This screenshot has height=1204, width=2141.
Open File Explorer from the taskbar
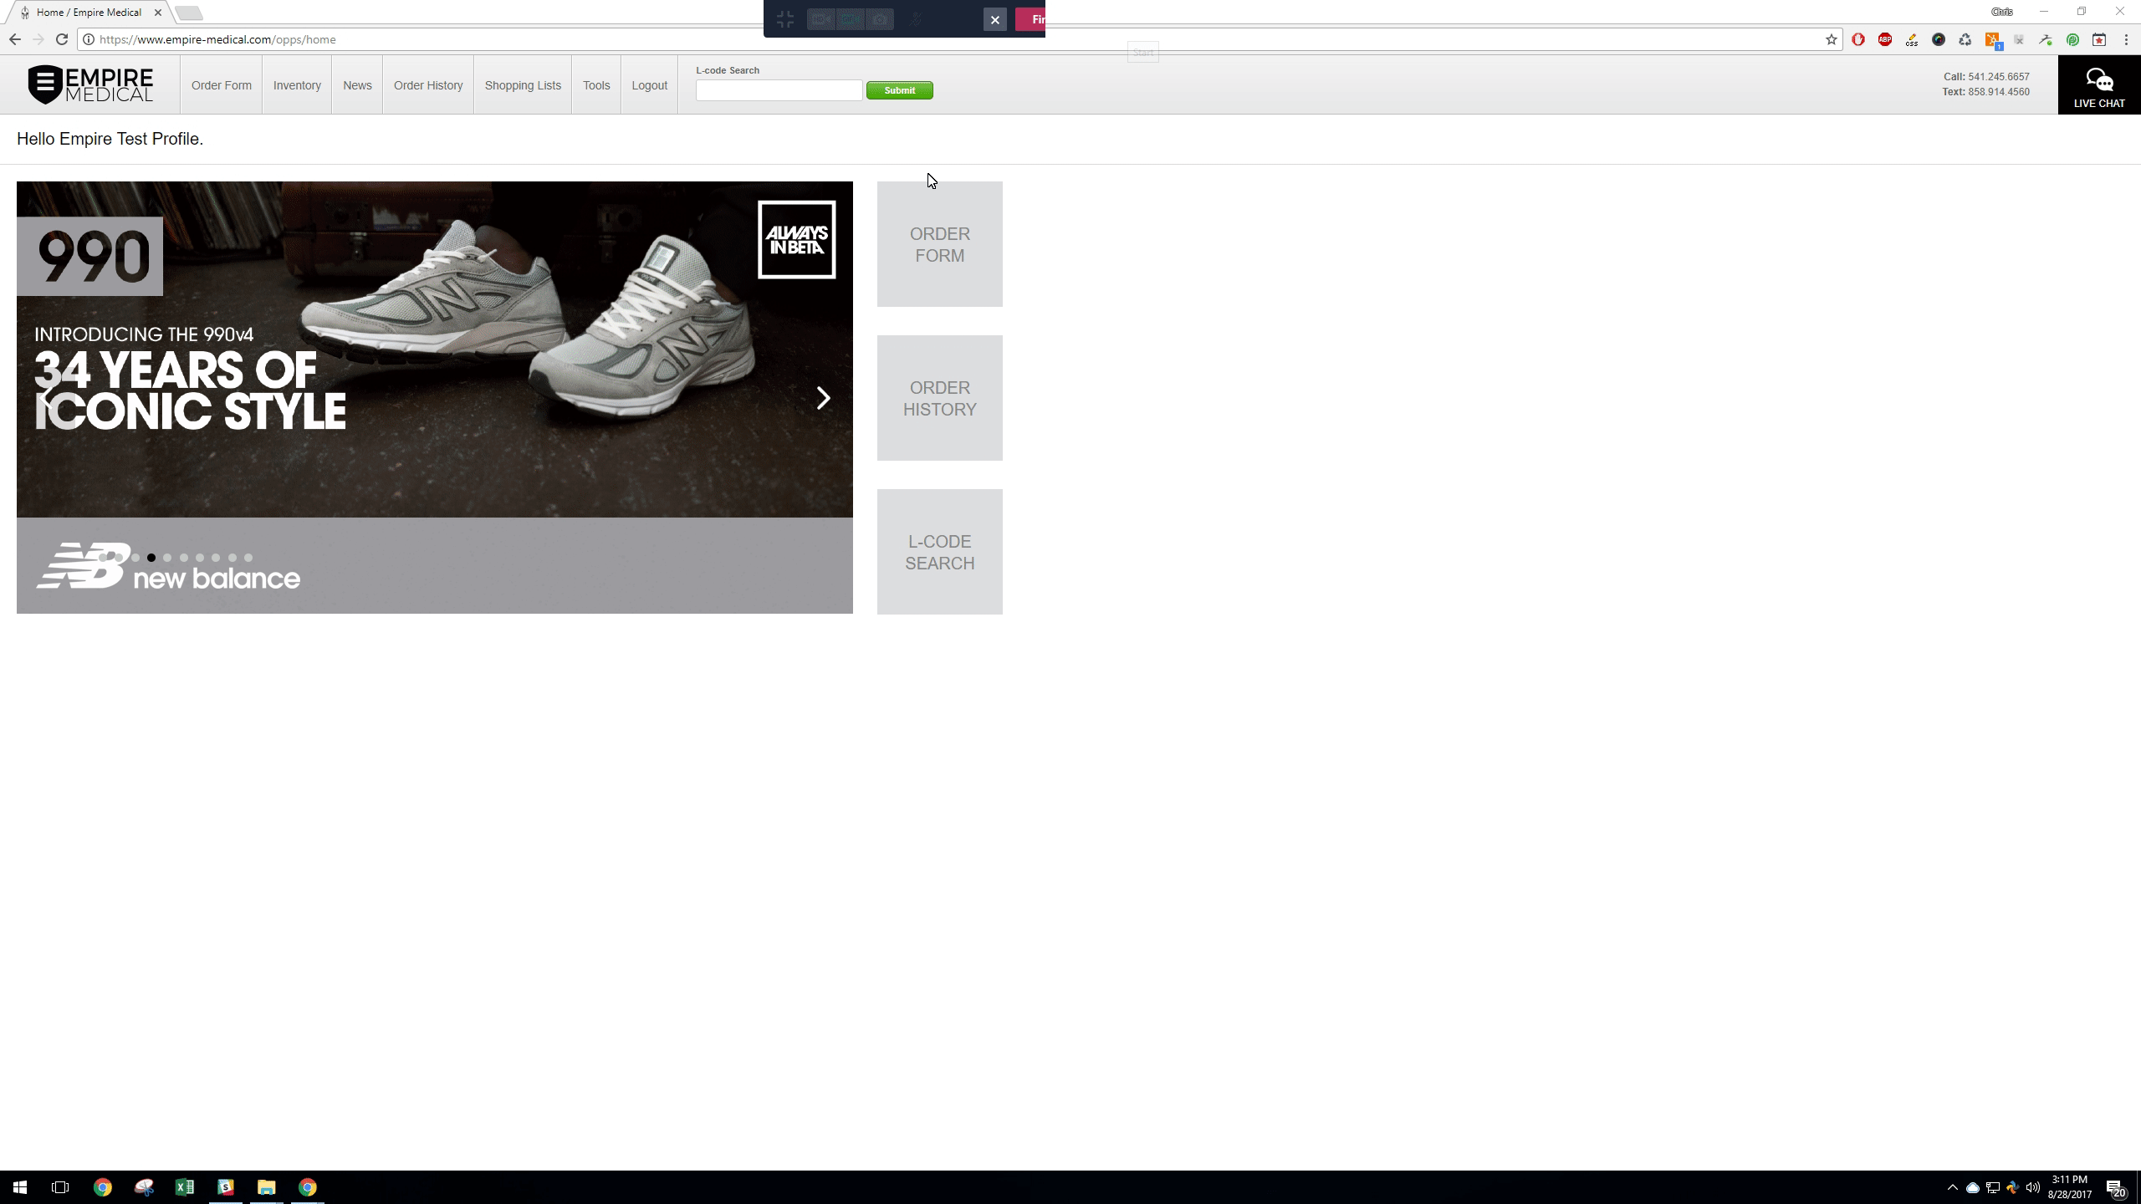pos(266,1187)
